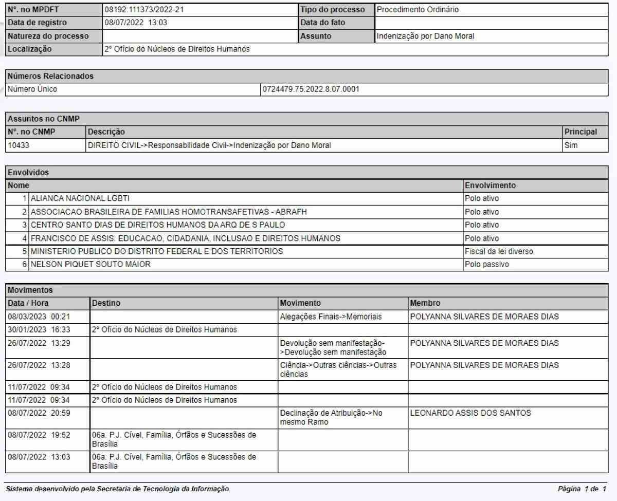Viewport: 617px width, 501px height.
Task: Select member LEONARDO ASSIS DOS SANTOS
Action: 470,413
